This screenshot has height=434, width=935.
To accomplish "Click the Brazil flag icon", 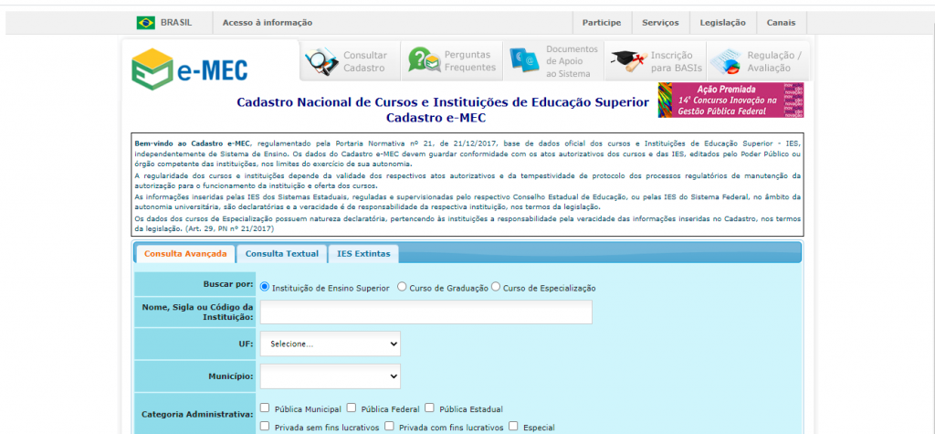I will [x=145, y=23].
